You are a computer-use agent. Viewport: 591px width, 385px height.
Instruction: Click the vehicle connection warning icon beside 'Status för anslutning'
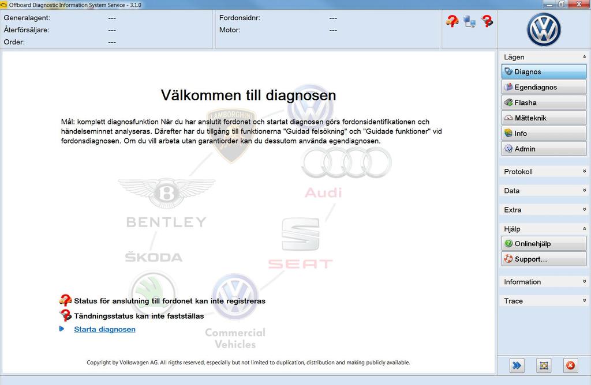click(x=65, y=300)
